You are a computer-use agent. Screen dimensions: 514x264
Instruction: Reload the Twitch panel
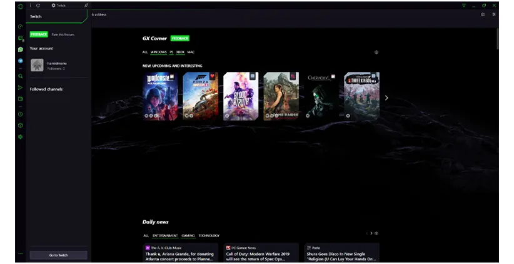(38, 5)
